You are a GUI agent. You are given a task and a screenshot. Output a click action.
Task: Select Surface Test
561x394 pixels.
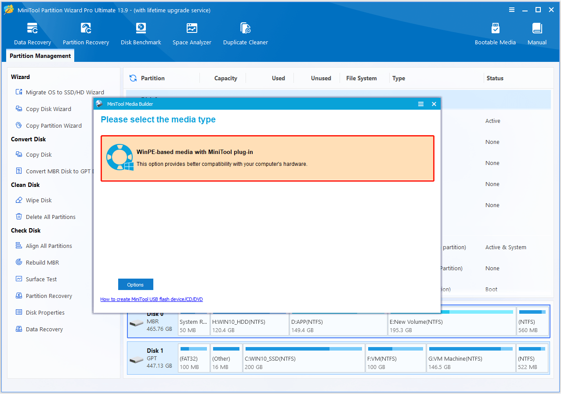pos(36,279)
